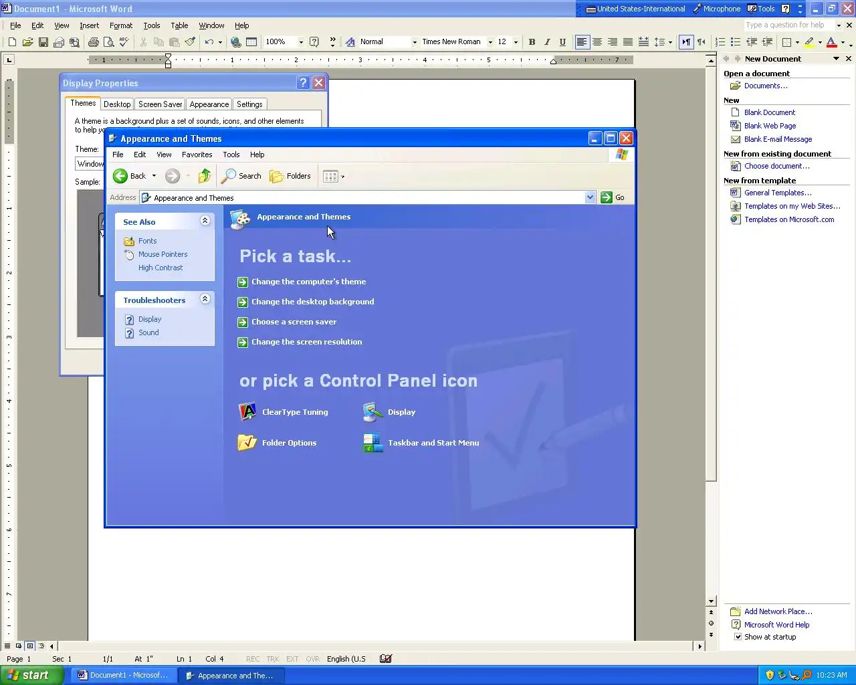
Task: Collapse the See Also panel
Action: pyautogui.click(x=205, y=221)
